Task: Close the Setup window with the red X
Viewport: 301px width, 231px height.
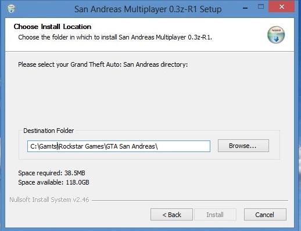Action: tap(282, 7)
